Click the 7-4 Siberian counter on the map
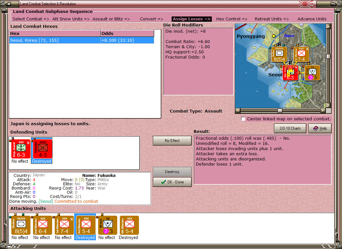Viewport: 342px width, 249px height. point(301,54)
